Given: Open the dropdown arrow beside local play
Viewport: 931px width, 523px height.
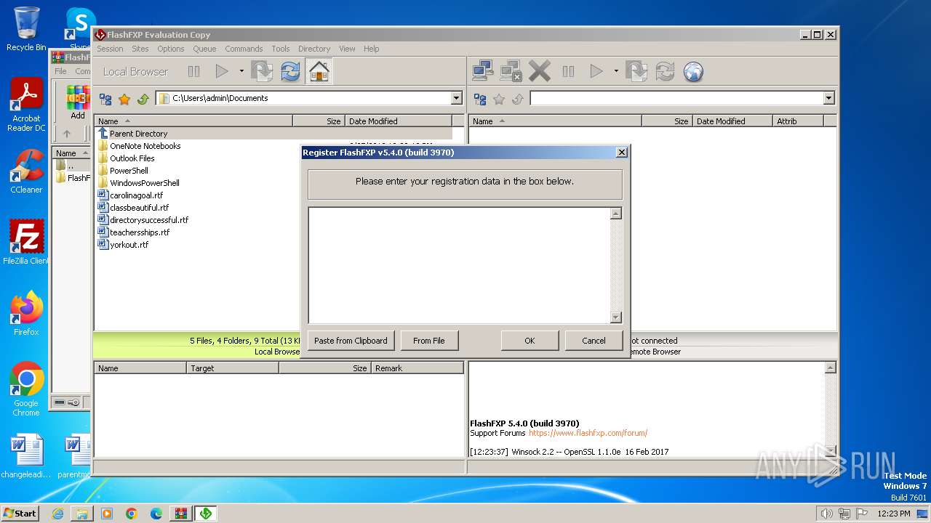Looking at the screenshot, I should pyautogui.click(x=241, y=71).
